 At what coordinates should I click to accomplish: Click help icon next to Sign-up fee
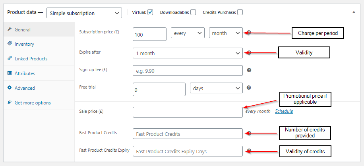(249, 70)
